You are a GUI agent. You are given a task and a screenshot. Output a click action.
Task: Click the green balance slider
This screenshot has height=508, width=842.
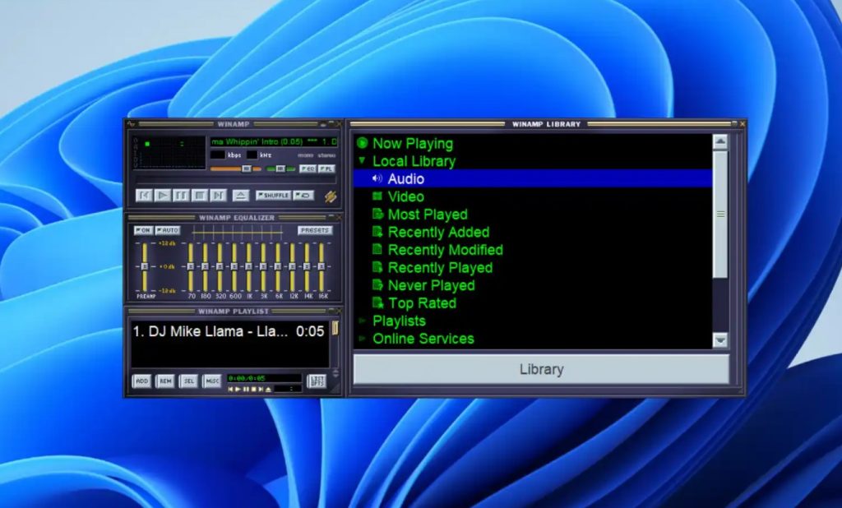pyautogui.click(x=281, y=169)
